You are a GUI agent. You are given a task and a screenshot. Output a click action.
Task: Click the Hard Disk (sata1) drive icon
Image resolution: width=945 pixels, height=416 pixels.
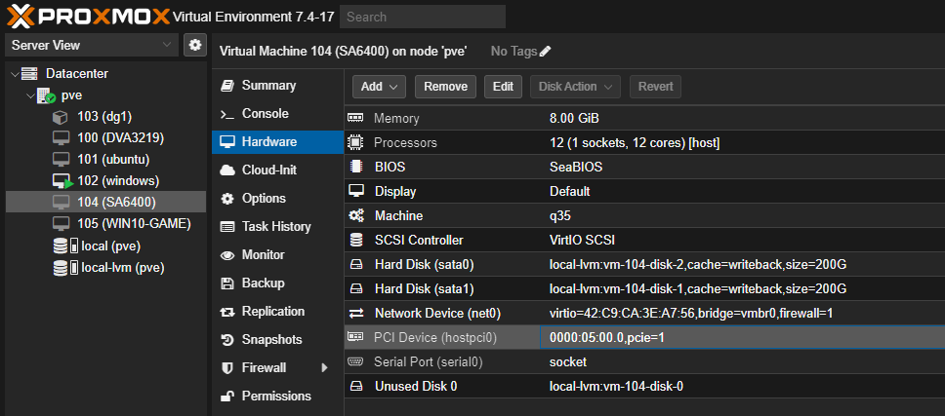point(356,288)
